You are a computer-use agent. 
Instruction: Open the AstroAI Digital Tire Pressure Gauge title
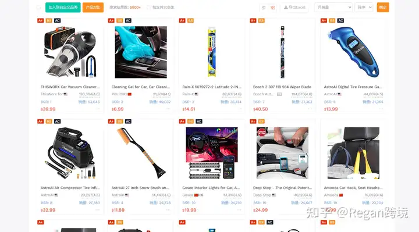coord(353,87)
